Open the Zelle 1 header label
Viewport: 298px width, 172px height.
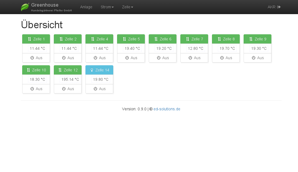click(x=39, y=39)
